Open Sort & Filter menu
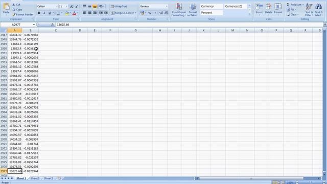 (309, 10)
